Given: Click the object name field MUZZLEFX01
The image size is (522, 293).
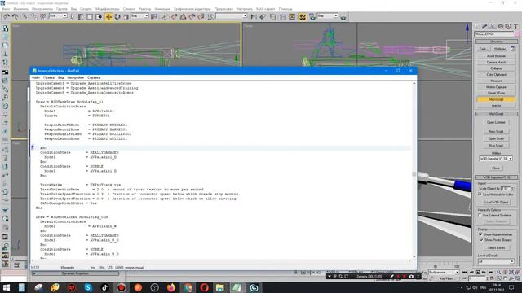Looking at the screenshot, I should click(494, 34).
